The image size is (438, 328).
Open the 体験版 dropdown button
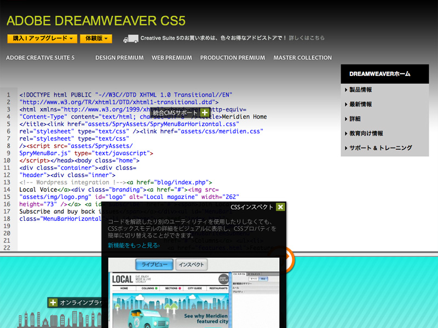[96, 38]
